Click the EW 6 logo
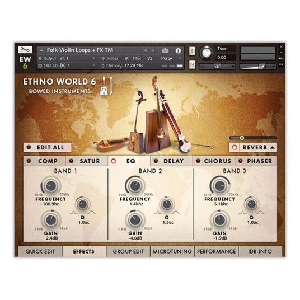This screenshot has width=300, height=300. [25, 62]
